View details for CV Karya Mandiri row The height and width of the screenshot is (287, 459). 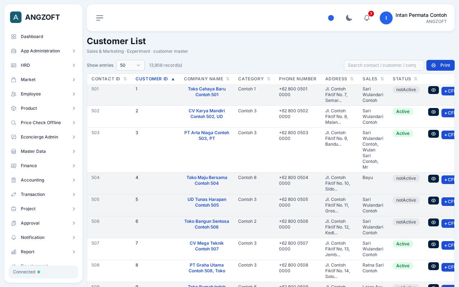434,112
